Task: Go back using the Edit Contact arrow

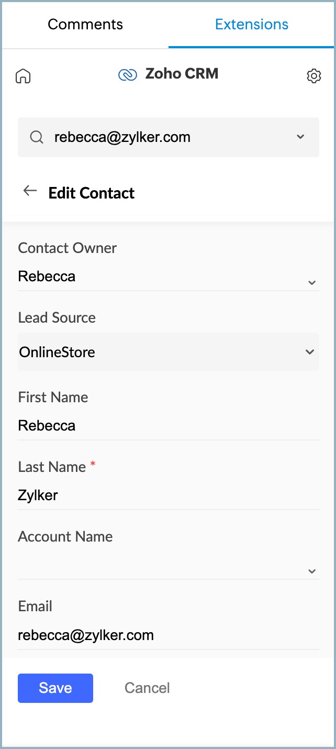Action: tap(30, 191)
